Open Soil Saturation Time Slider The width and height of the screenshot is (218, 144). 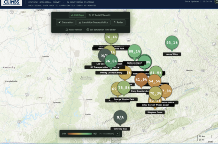click(x=101, y=30)
